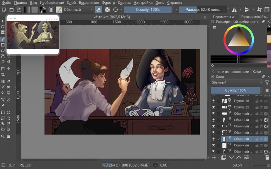Image resolution: width=271 pixels, height=169 pixels.
Task: Open the brush blending mode Обычный dropdown
Action: pos(78,10)
